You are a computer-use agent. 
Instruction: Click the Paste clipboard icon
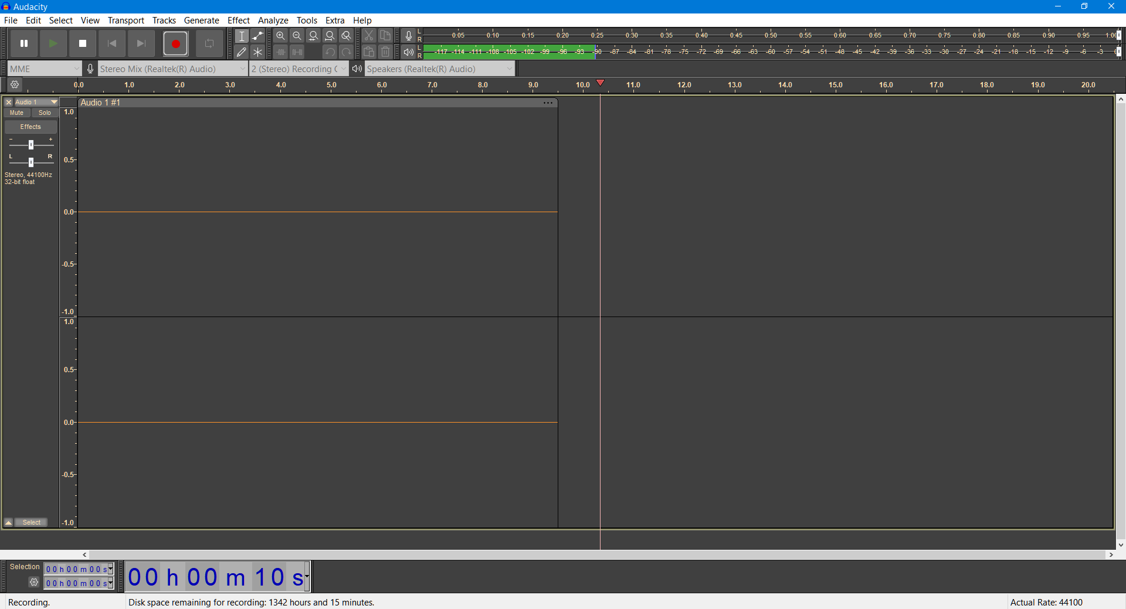[x=369, y=52]
